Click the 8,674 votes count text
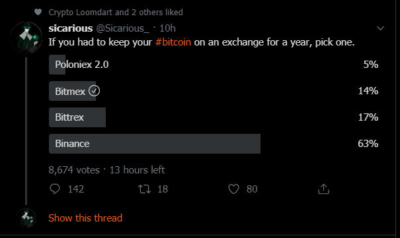Screen dimensions: 400x238 coord(74,170)
